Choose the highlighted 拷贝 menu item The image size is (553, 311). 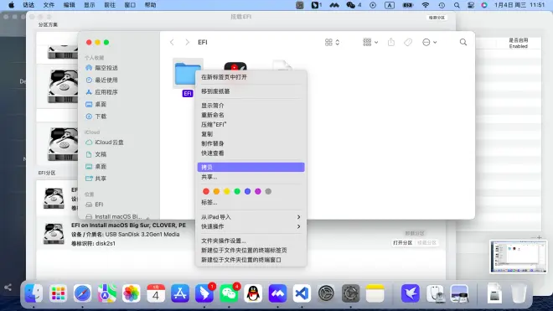point(251,168)
